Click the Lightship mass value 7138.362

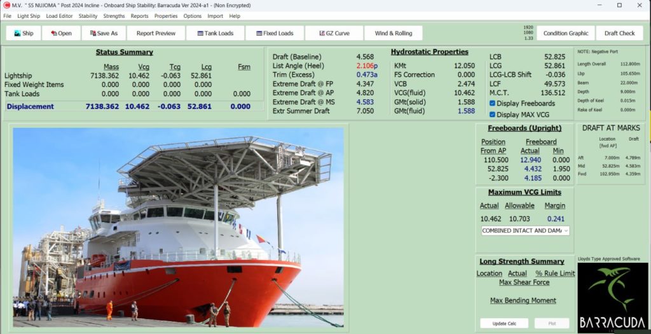104,76
